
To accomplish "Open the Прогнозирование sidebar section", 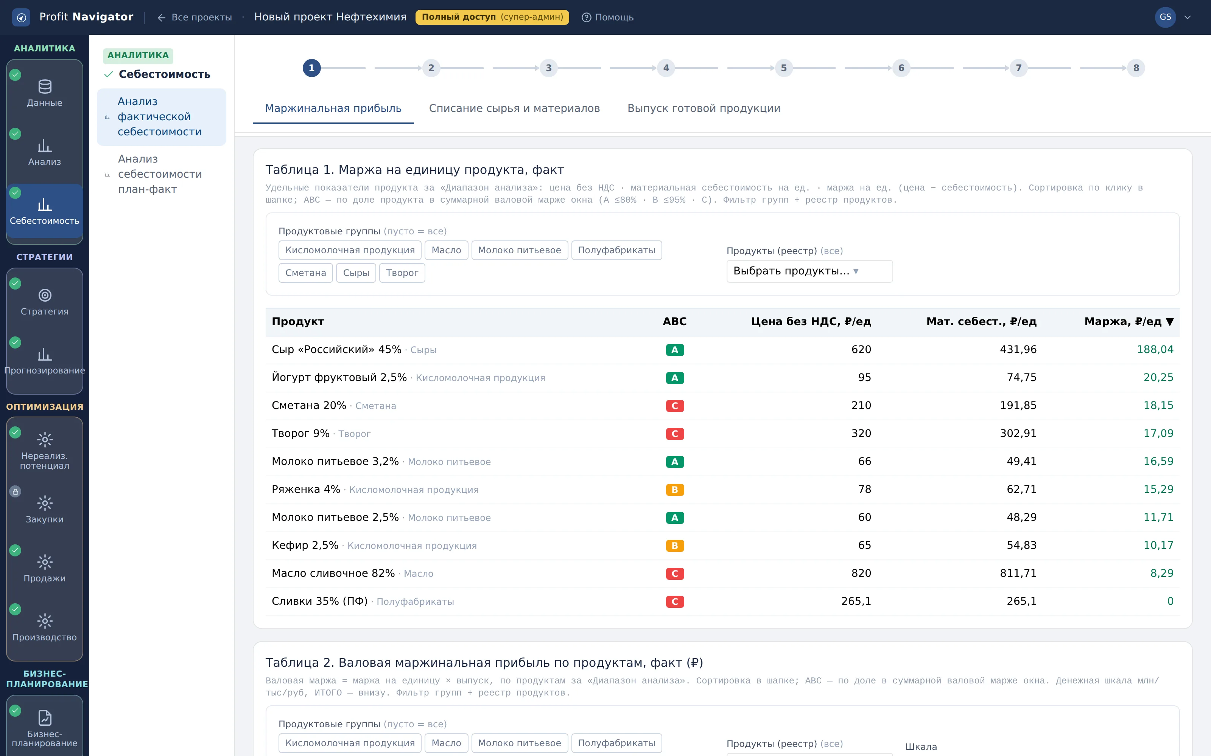I will pyautogui.click(x=45, y=361).
